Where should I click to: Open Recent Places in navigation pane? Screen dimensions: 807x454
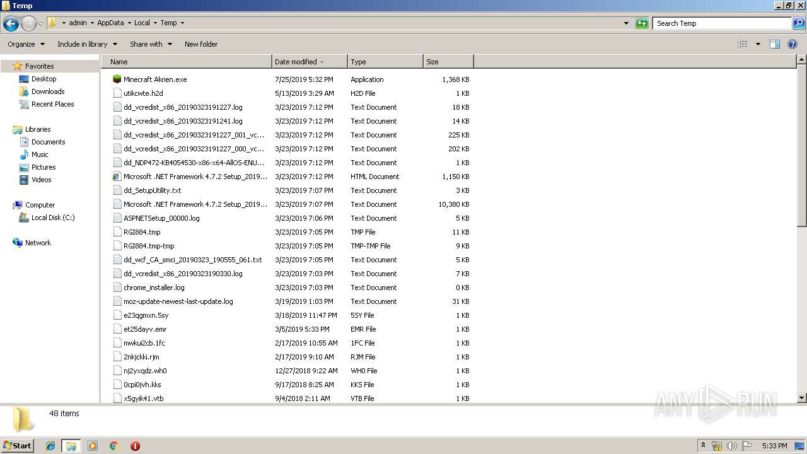(x=52, y=104)
